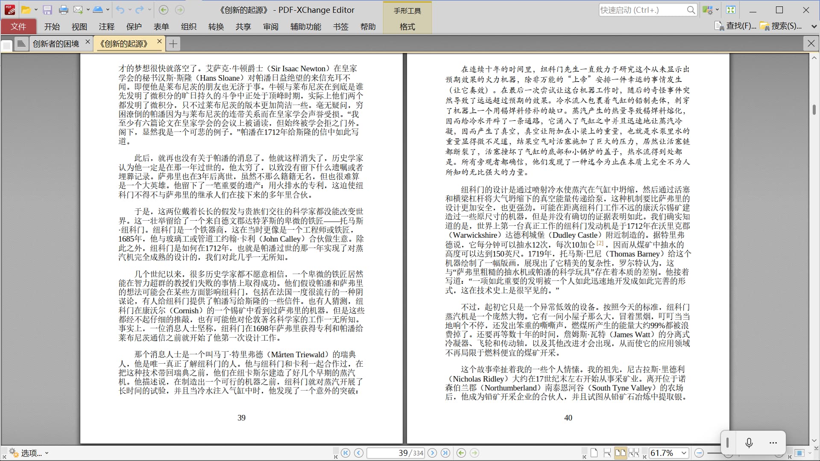Expand the email send dropdown arrow

pos(88,10)
